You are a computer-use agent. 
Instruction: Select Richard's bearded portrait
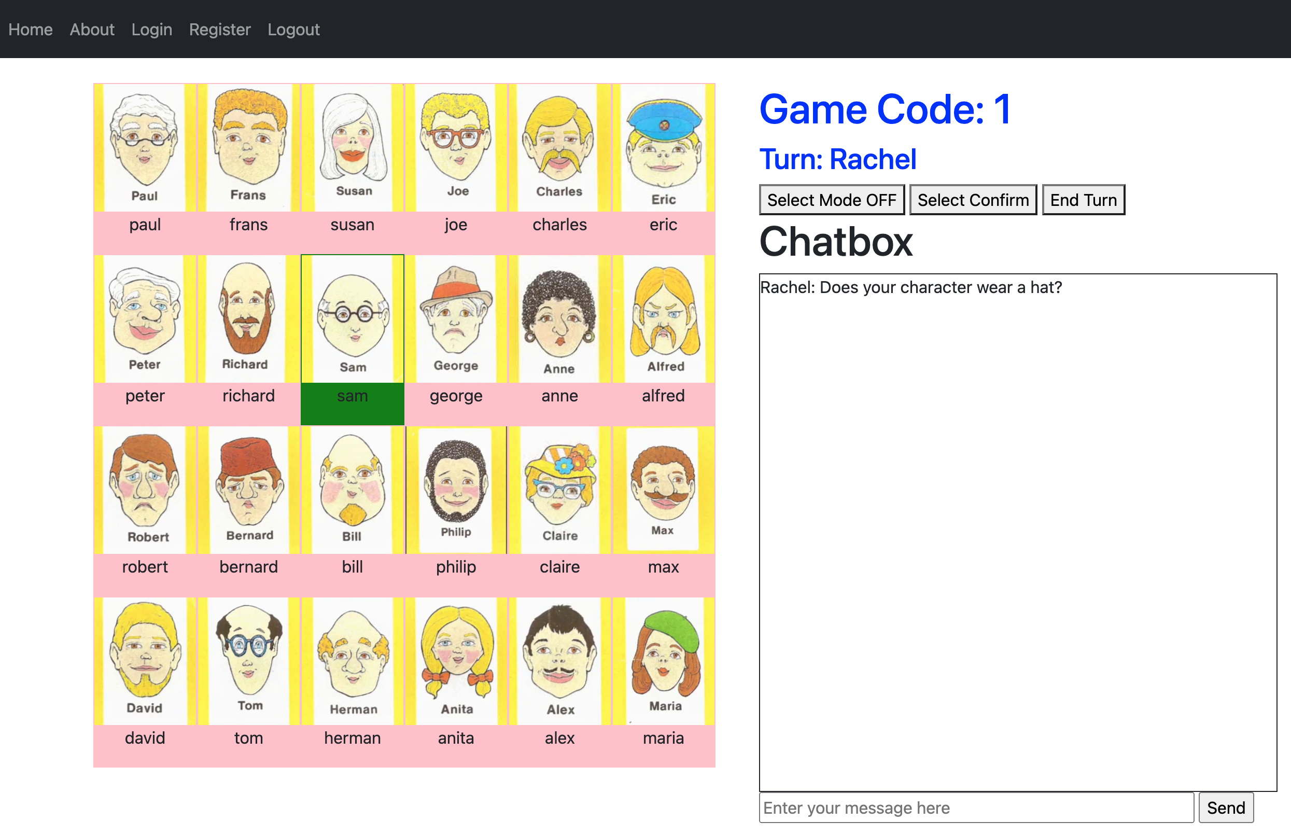(249, 319)
